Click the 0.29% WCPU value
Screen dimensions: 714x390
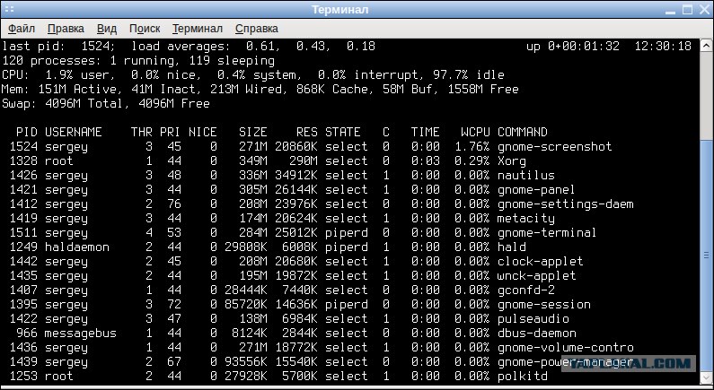(472, 161)
